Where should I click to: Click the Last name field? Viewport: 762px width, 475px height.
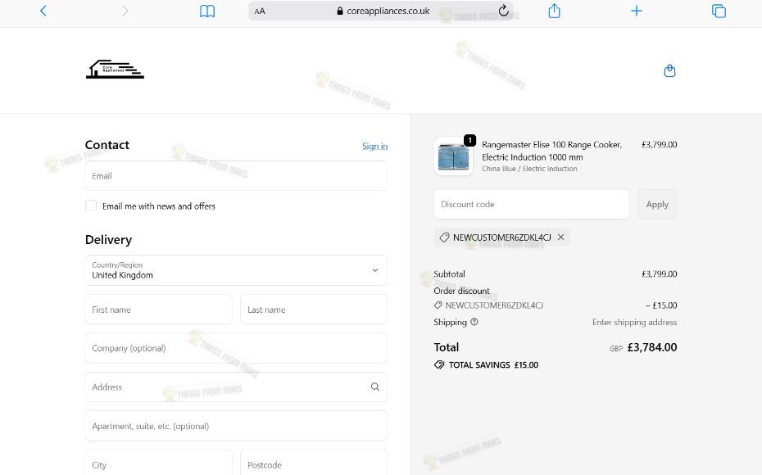tap(314, 310)
